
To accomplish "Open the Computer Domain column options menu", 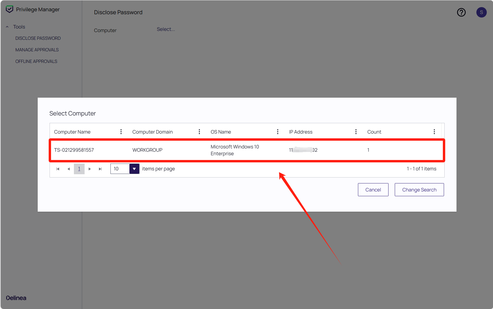I will pyautogui.click(x=199, y=132).
